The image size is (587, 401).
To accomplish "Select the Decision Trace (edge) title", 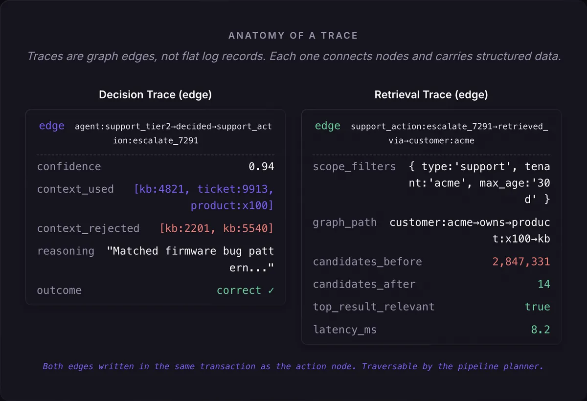I will [155, 94].
